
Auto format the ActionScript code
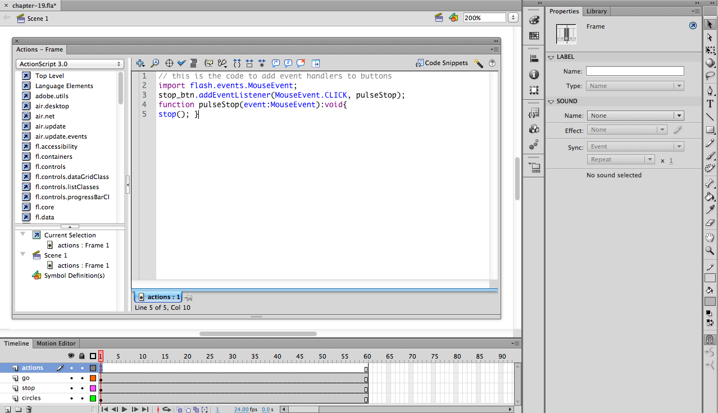coord(193,63)
